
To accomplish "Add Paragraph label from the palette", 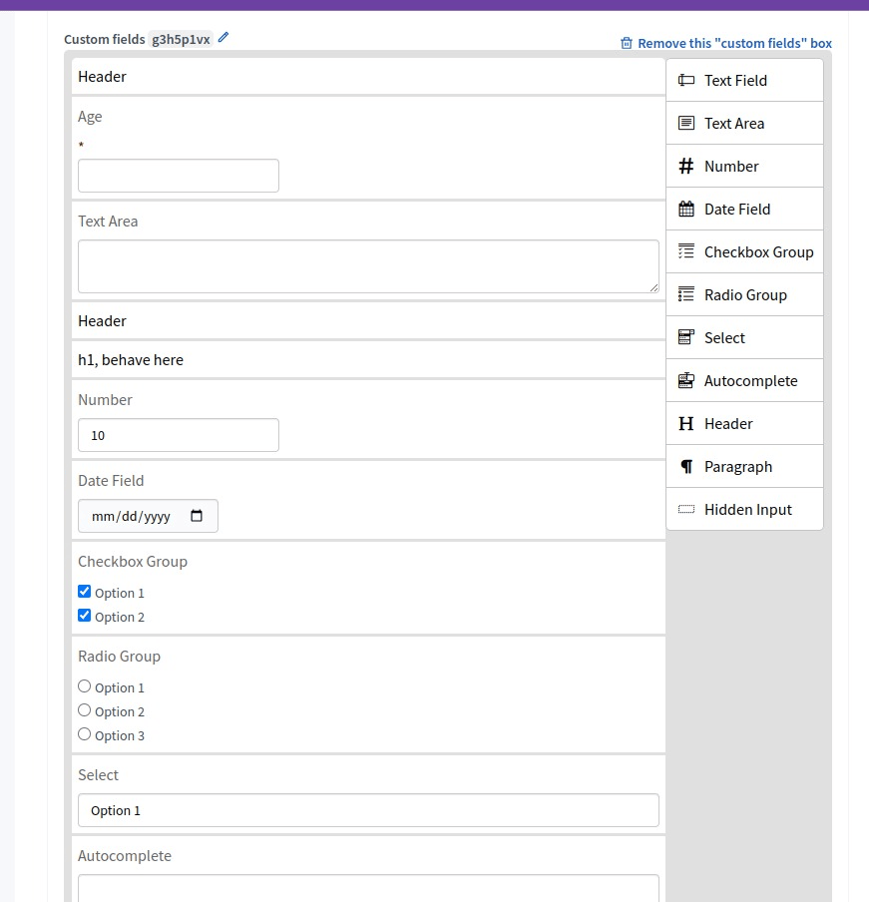I will (738, 467).
